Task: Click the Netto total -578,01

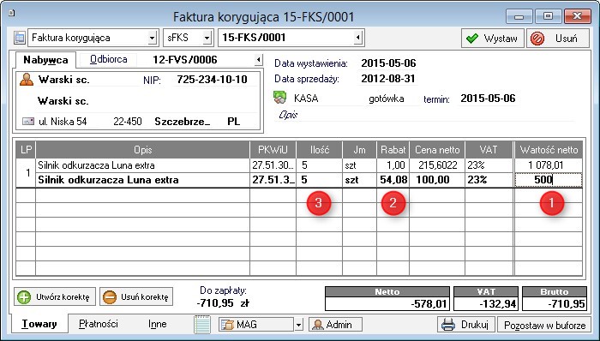Action: [387, 304]
